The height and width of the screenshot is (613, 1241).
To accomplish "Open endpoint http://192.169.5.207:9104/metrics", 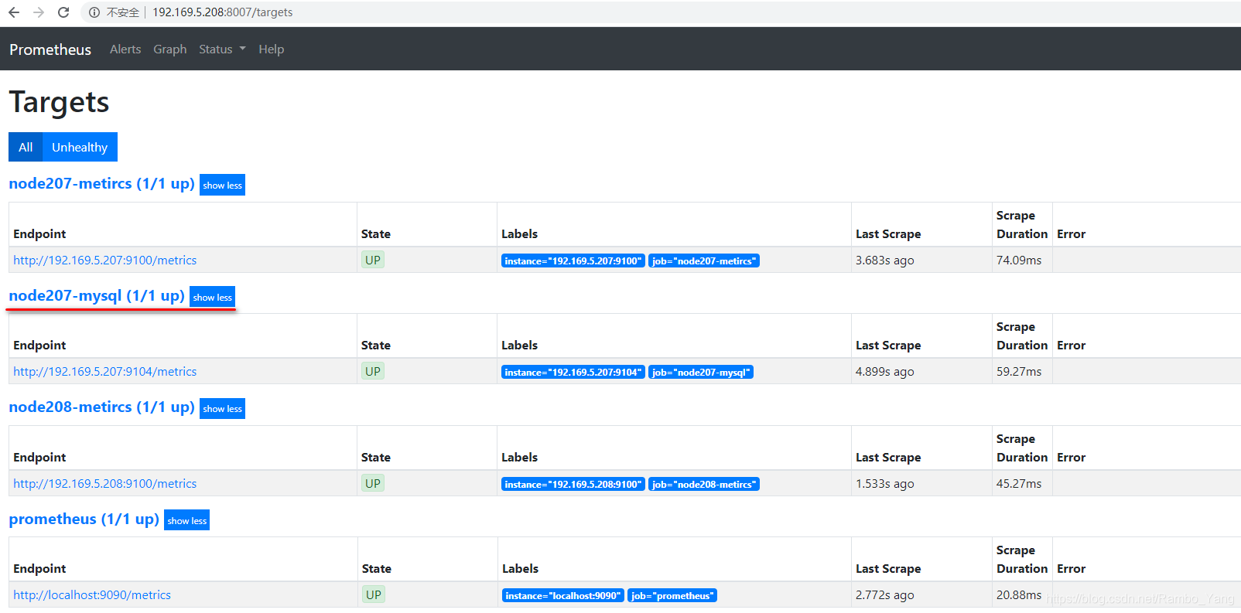I will click(x=104, y=372).
